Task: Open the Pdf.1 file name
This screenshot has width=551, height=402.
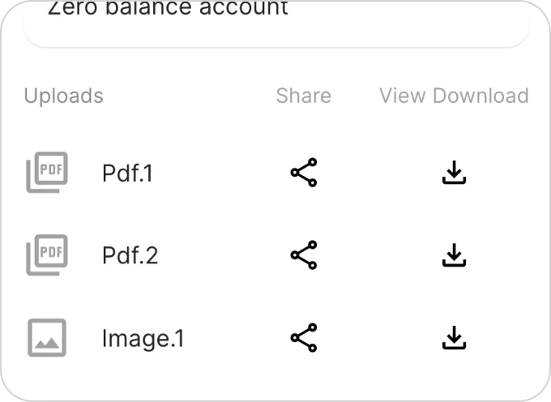Action: click(127, 173)
